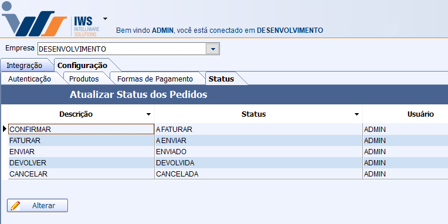Open the Status column filter arrow
This screenshot has width=448, height=224.
tap(357, 114)
